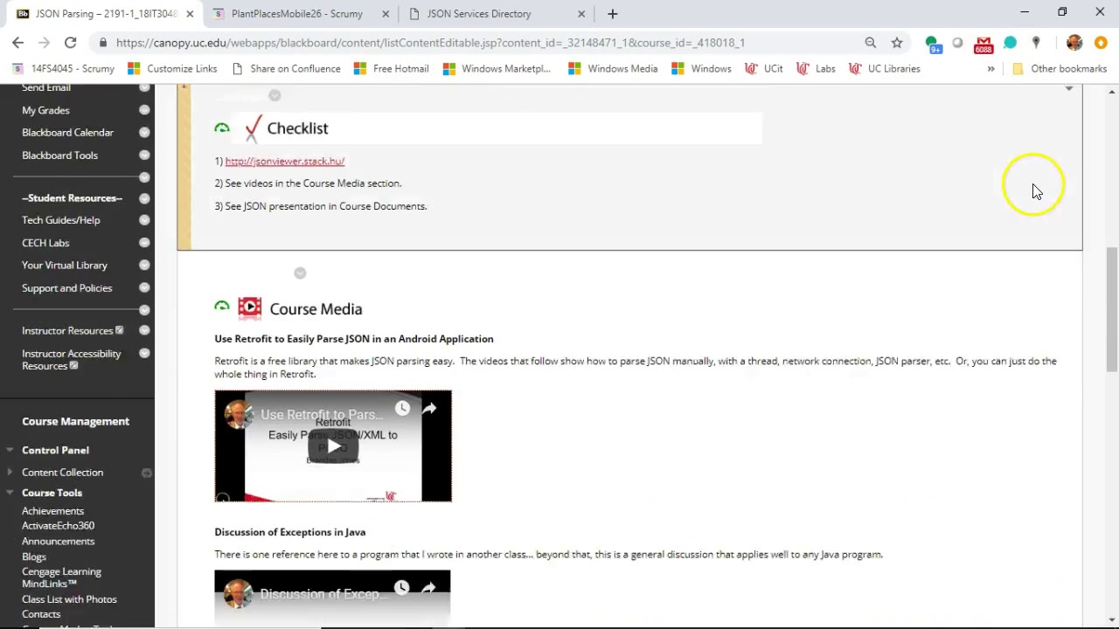Click Share on the Retrofit video
Screen dimensions: 1119x629
click(x=429, y=408)
